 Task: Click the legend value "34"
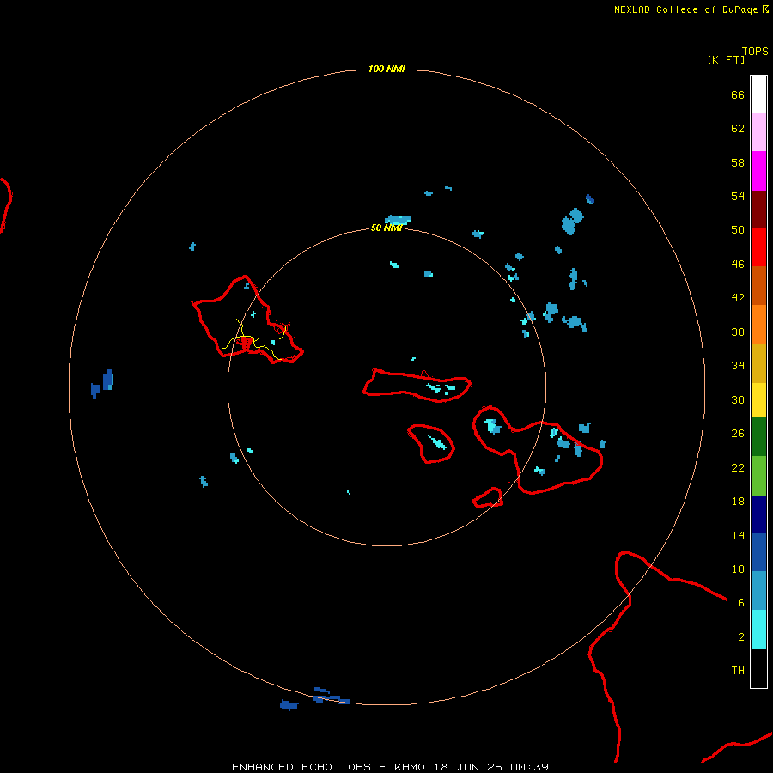pyautogui.click(x=738, y=366)
